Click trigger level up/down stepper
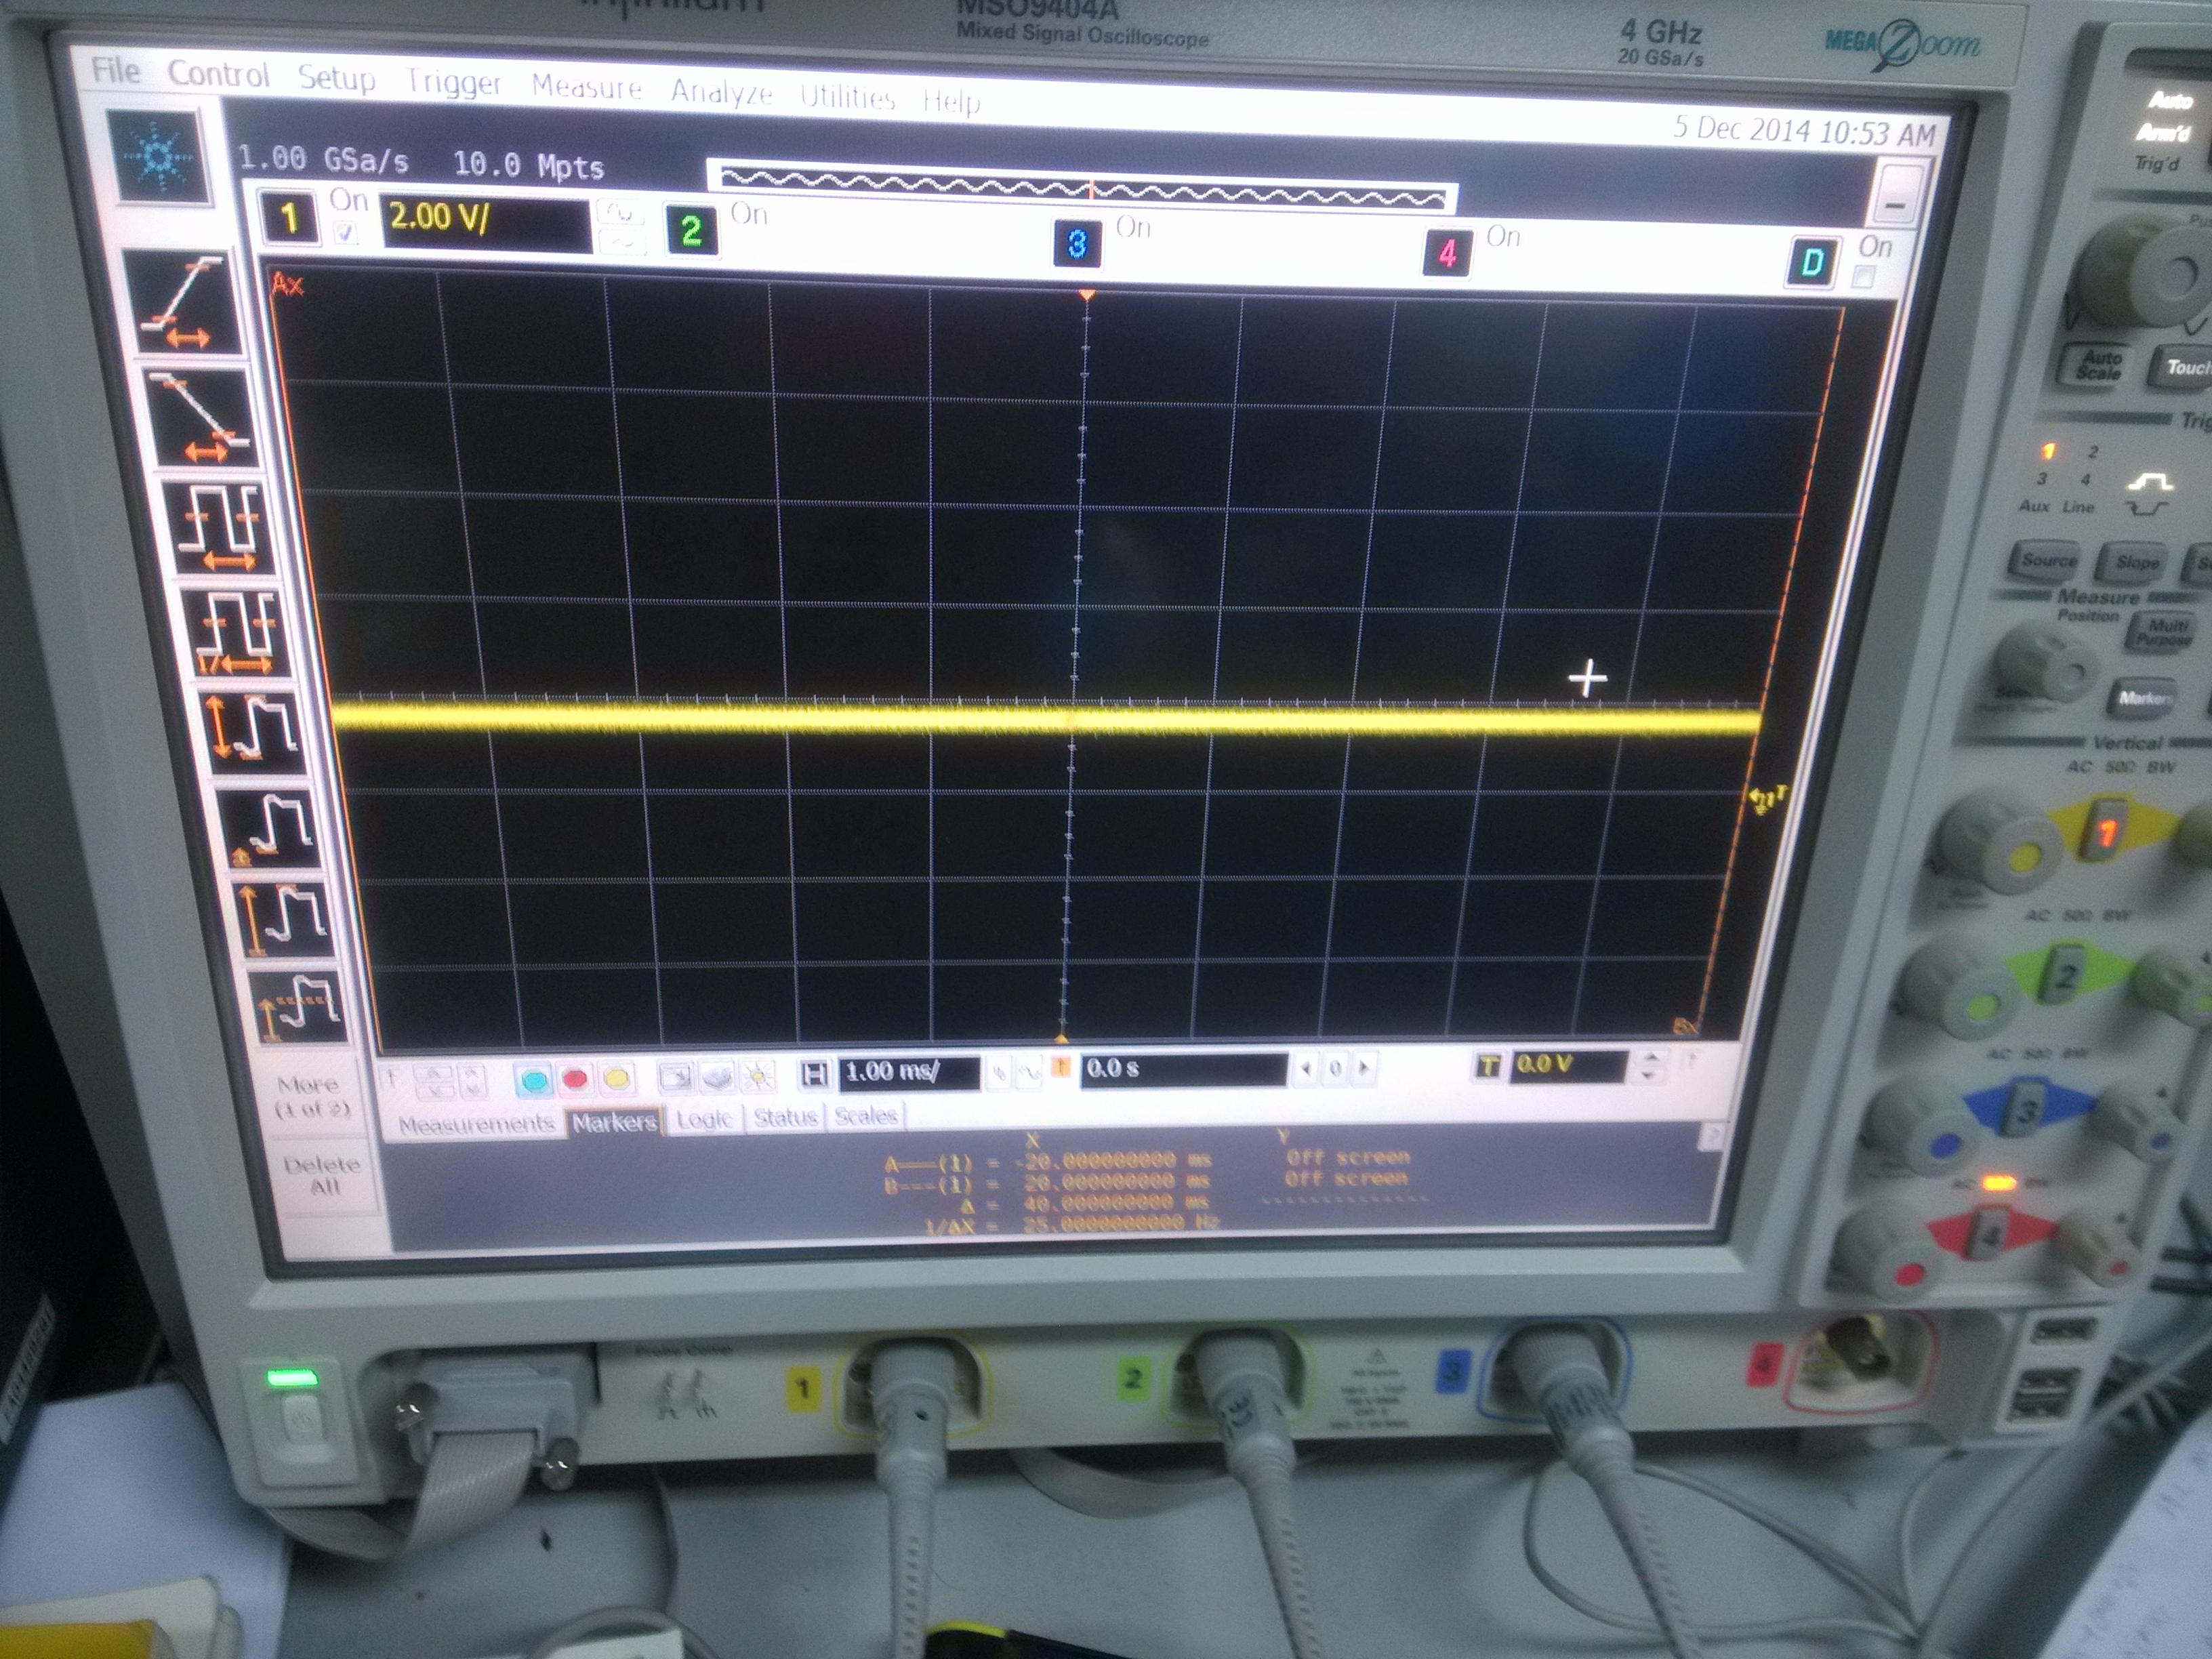 [x=1651, y=1066]
